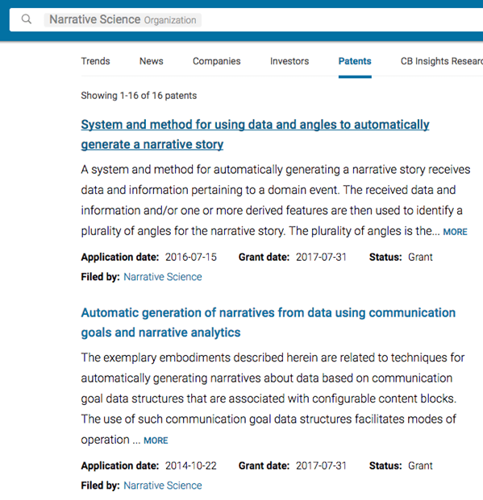Open the 'System and method for using data and angles' patent
Viewport: 483px width, 500px height.
click(255, 125)
